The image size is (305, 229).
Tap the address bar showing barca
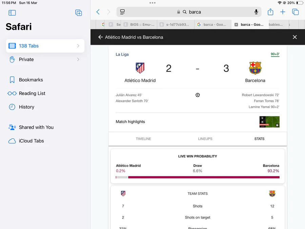195,12
